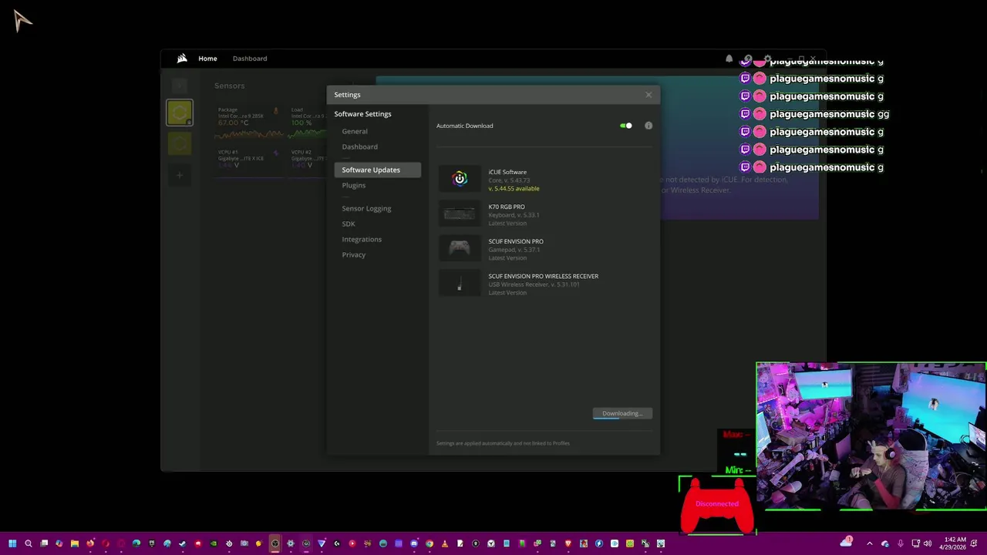
Task: Click the wireless receiver device thumbnail
Action: 460,283
